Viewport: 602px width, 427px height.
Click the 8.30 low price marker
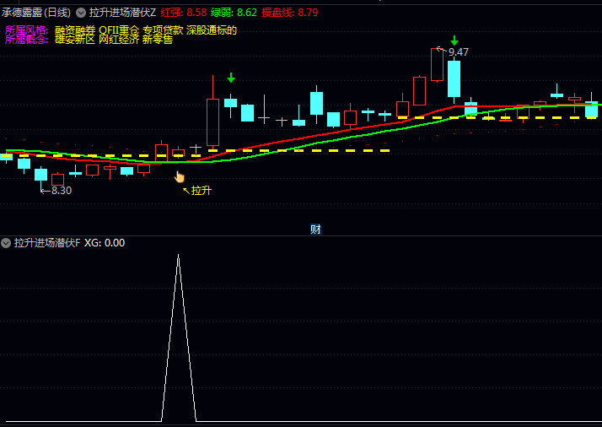[61, 191]
